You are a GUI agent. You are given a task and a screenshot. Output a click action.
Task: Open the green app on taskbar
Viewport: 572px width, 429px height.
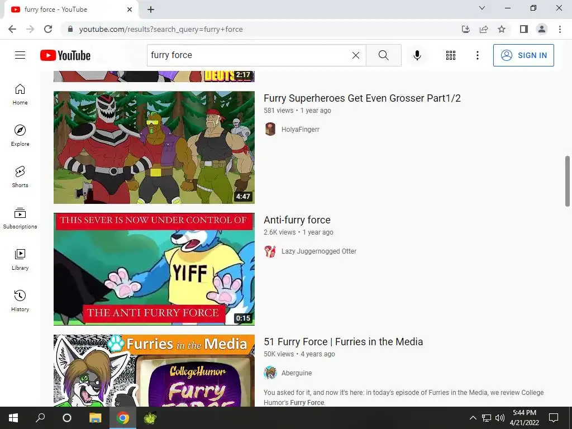[x=150, y=418]
